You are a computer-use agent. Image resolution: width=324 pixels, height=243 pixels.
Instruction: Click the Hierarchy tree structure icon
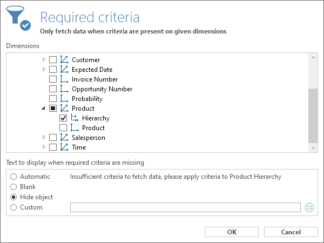coord(75,118)
